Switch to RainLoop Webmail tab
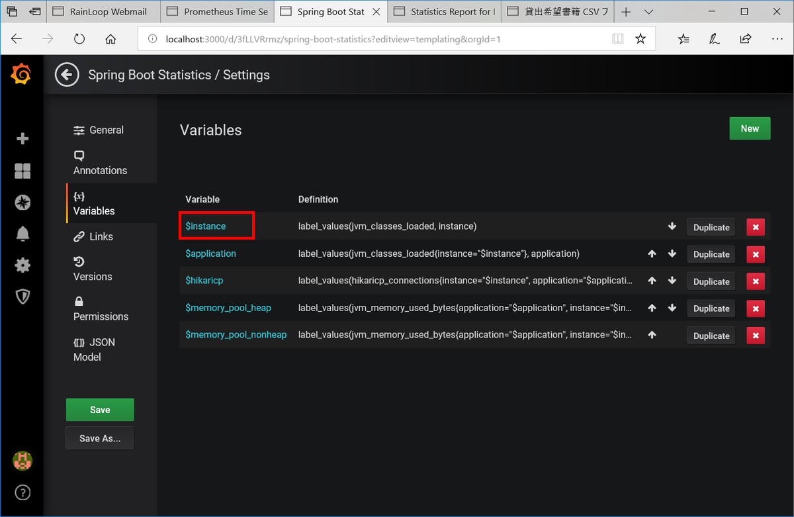Viewport: 794px width, 517px height. (x=104, y=12)
